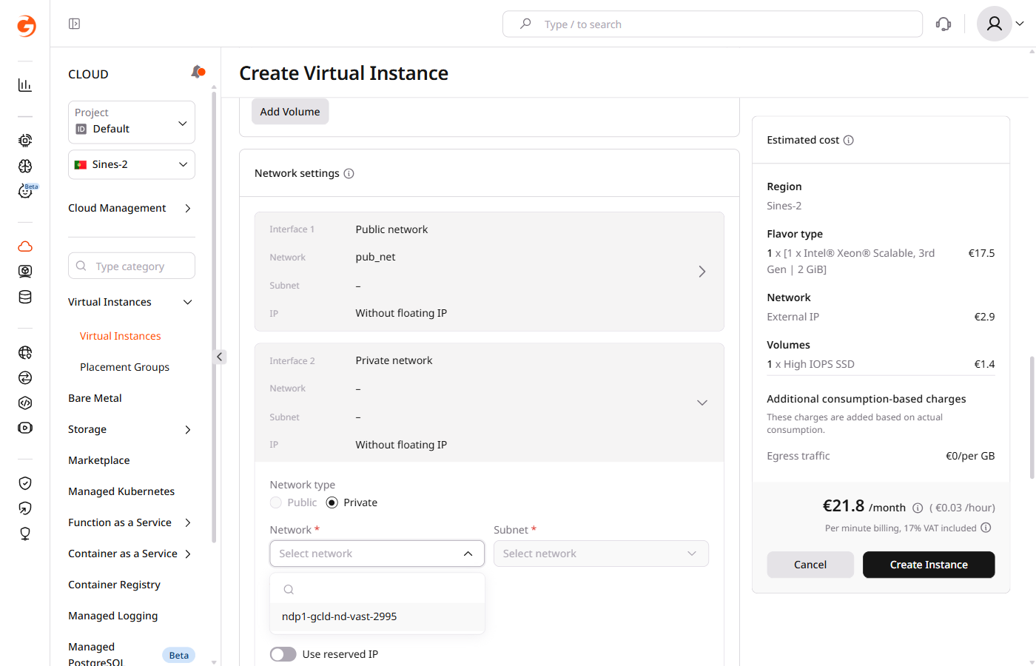
Task: Open the hexagon code icon in sidebar
Action: 25,403
